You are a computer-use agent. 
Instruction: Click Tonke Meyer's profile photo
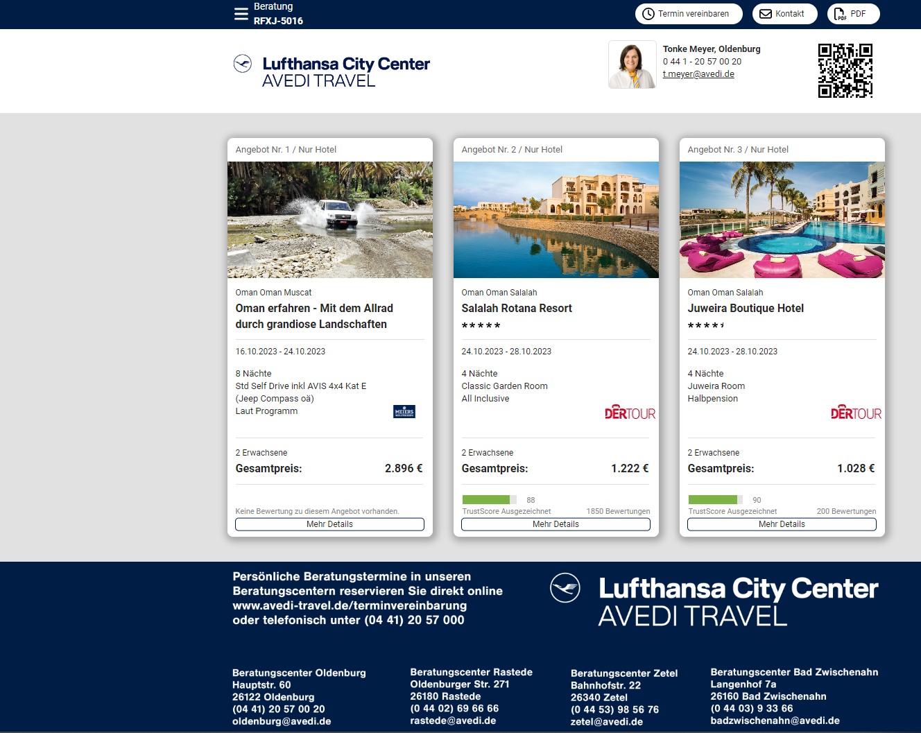tap(632, 64)
